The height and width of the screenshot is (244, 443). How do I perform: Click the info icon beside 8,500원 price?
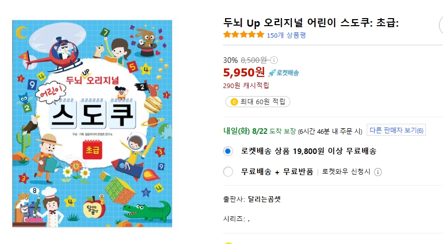(x=274, y=60)
